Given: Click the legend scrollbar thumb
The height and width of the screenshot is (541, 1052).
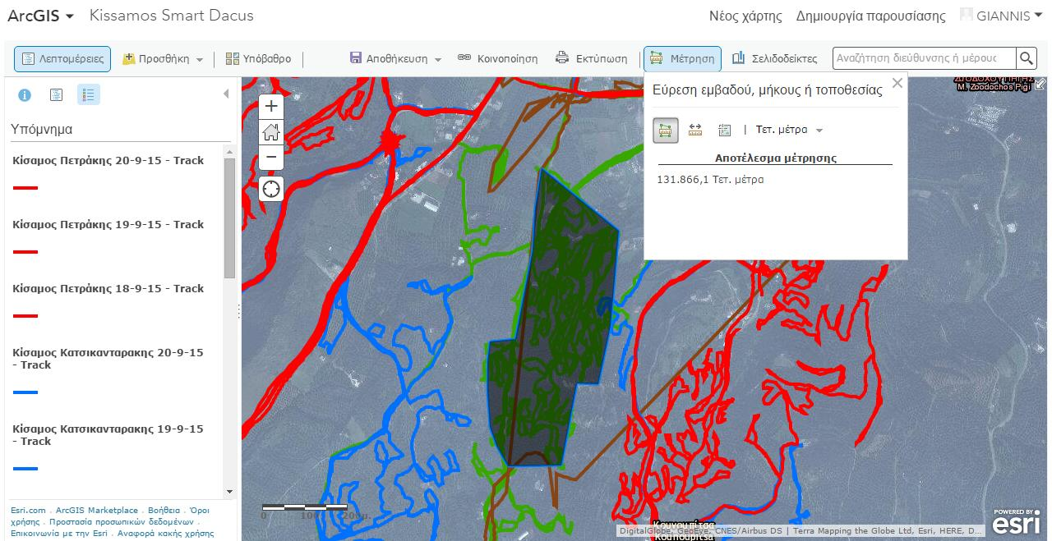Looking at the screenshot, I should pyautogui.click(x=229, y=218).
